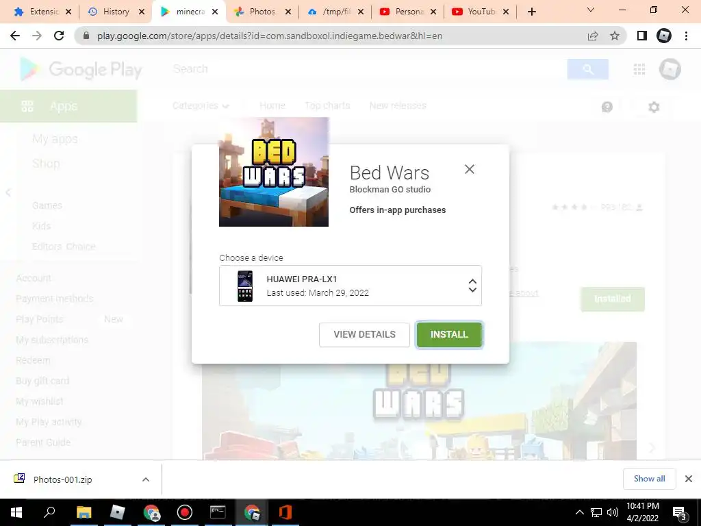The width and height of the screenshot is (701, 526).
Task: Close the Photos tab
Action: pos(288,12)
